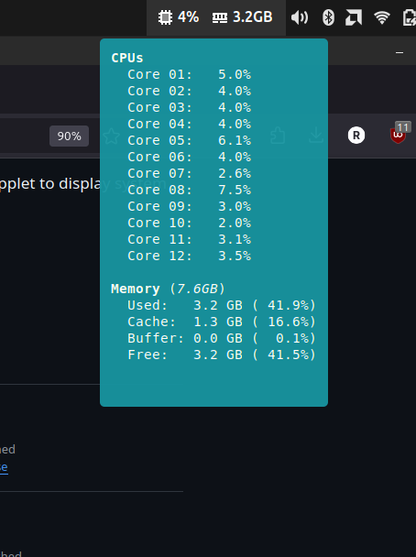Click the battery charging tray icon
Screen dimensions: 416x557
pos(410,17)
